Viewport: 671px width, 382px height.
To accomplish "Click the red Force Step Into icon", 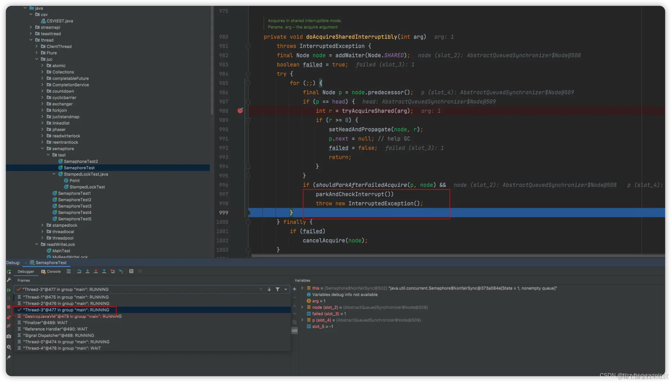I will click(x=95, y=271).
